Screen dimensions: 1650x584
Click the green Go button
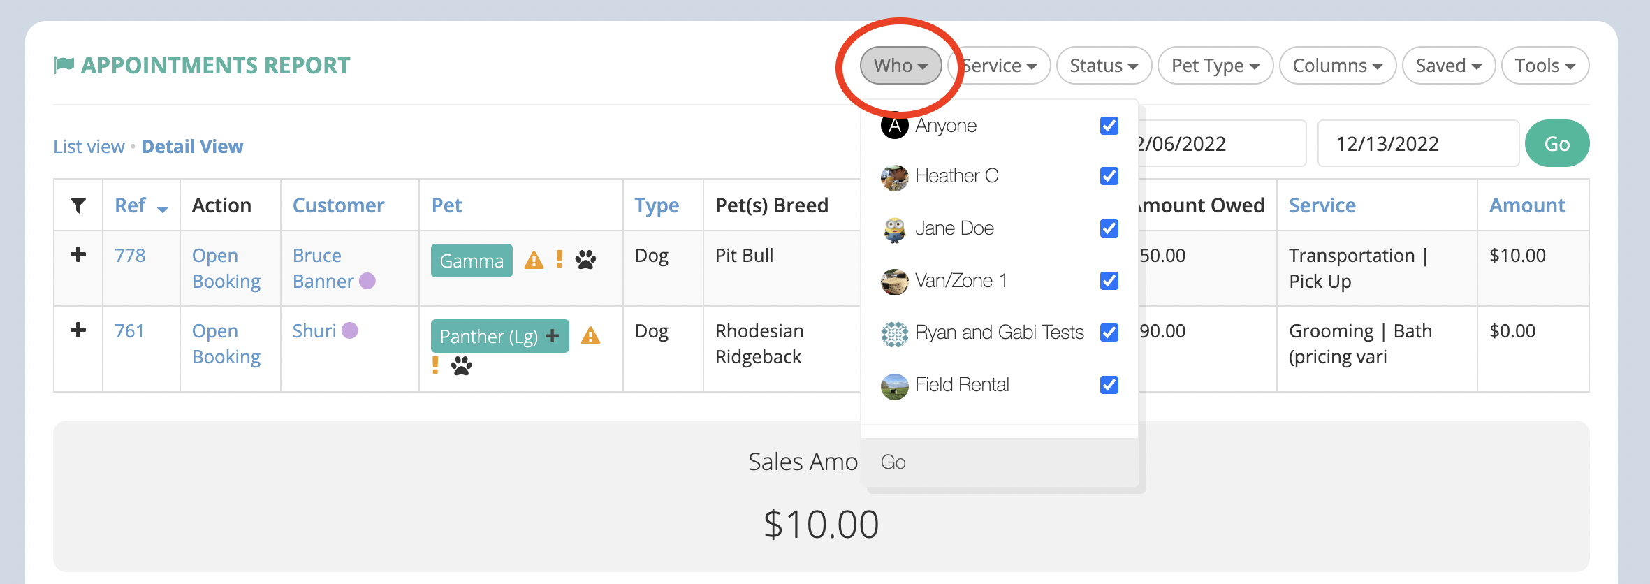pyautogui.click(x=1557, y=144)
